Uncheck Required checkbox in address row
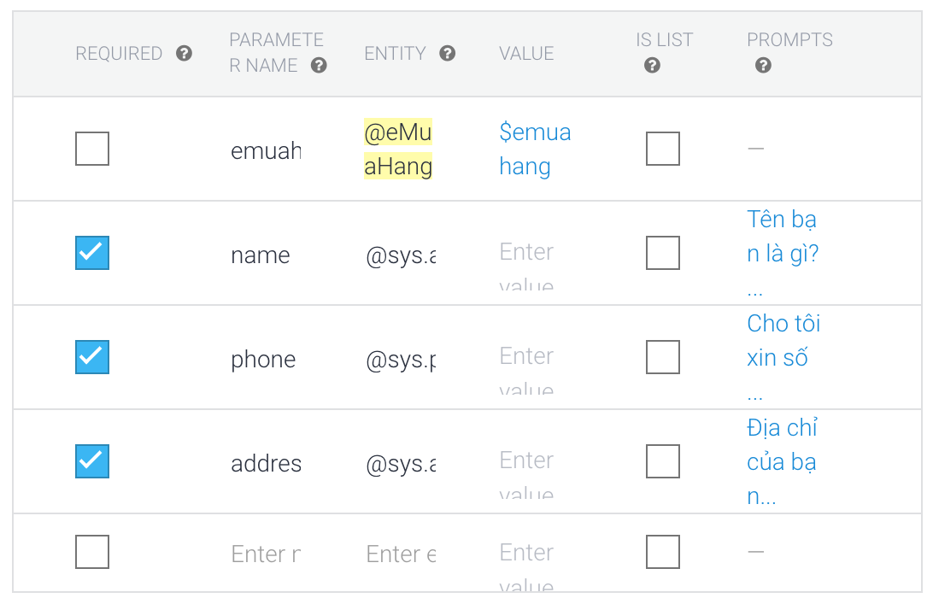933x598 pixels. point(92,461)
